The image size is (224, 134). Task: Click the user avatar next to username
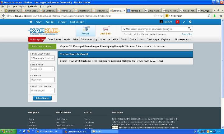(161, 22)
